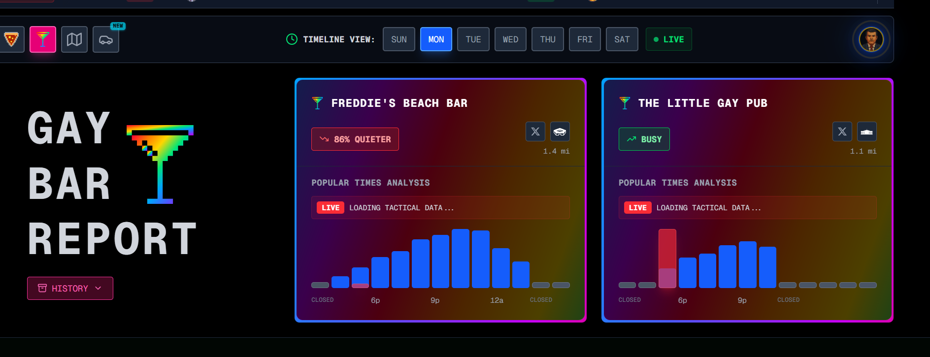Open the user avatar profile picture
930x357 pixels.
tap(871, 39)
